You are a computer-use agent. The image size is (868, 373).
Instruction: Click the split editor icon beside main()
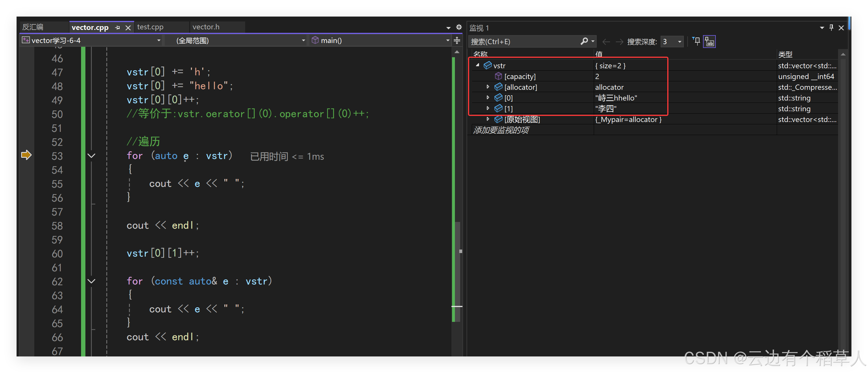point(457,40)
